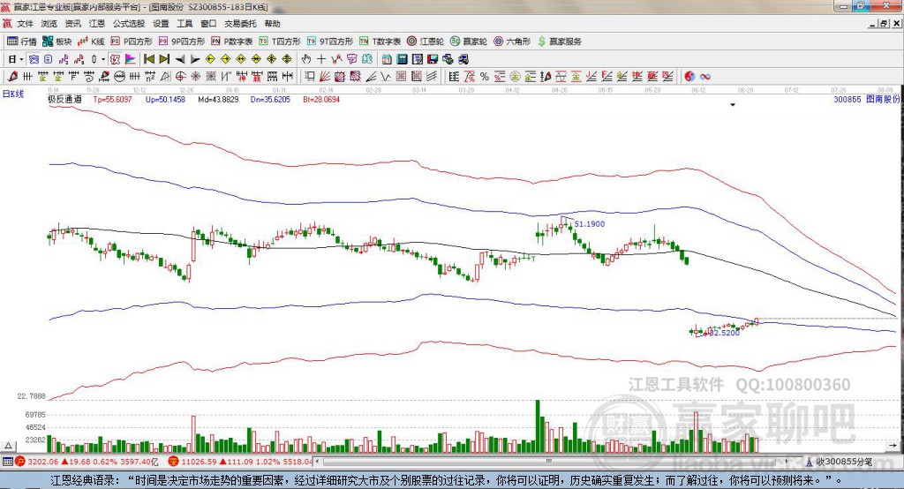Open the 9T四方形 tool
The image size is (904, 489).
point(330,41)
